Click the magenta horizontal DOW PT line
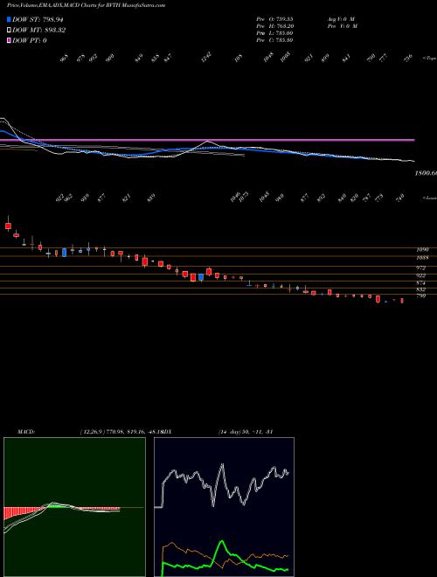Screen dimensions: 437x577 coord(207,140)
